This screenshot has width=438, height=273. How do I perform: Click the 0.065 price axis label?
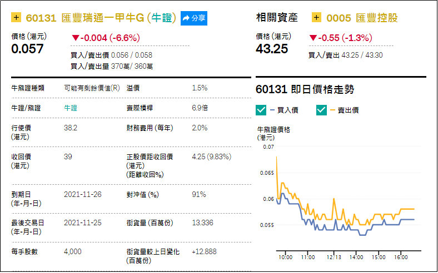click(267, 173)
